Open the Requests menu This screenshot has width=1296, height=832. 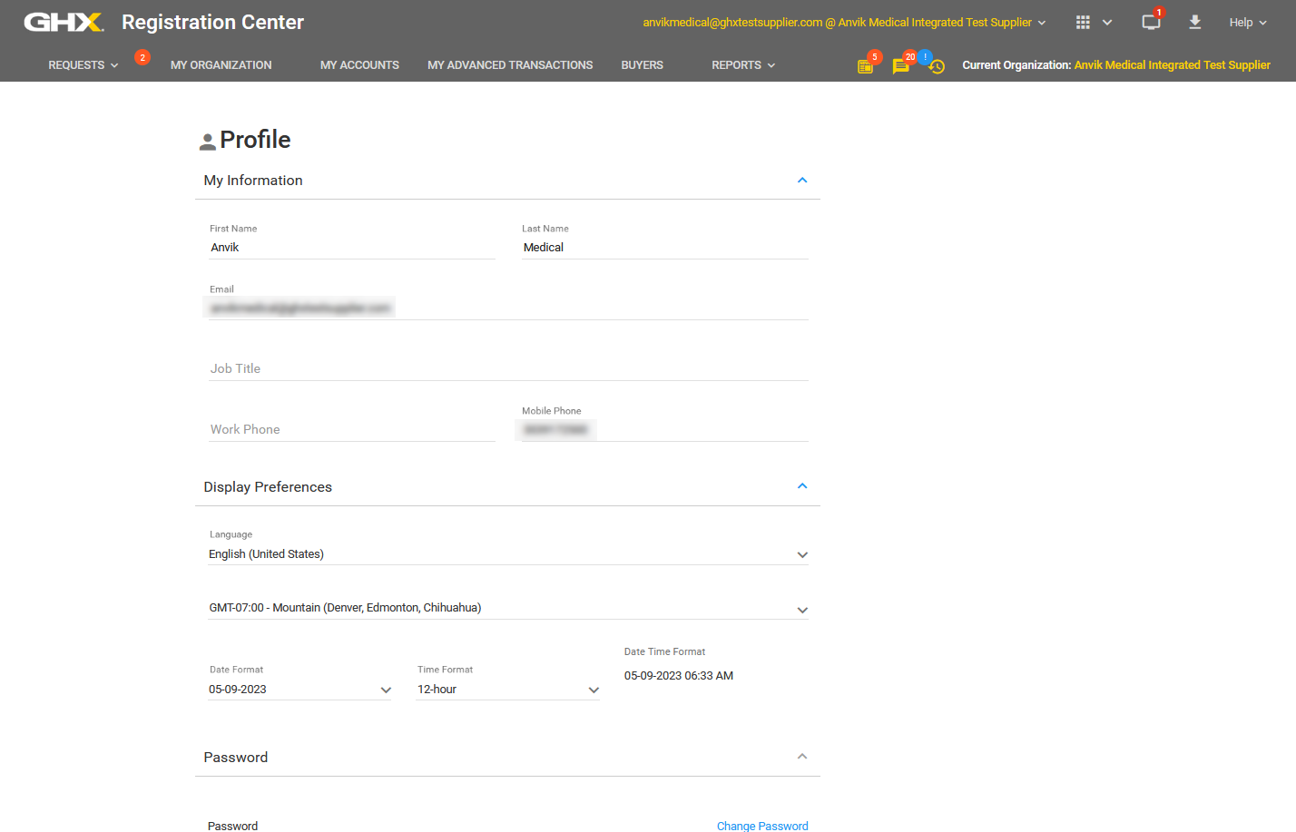pos(83,65)
